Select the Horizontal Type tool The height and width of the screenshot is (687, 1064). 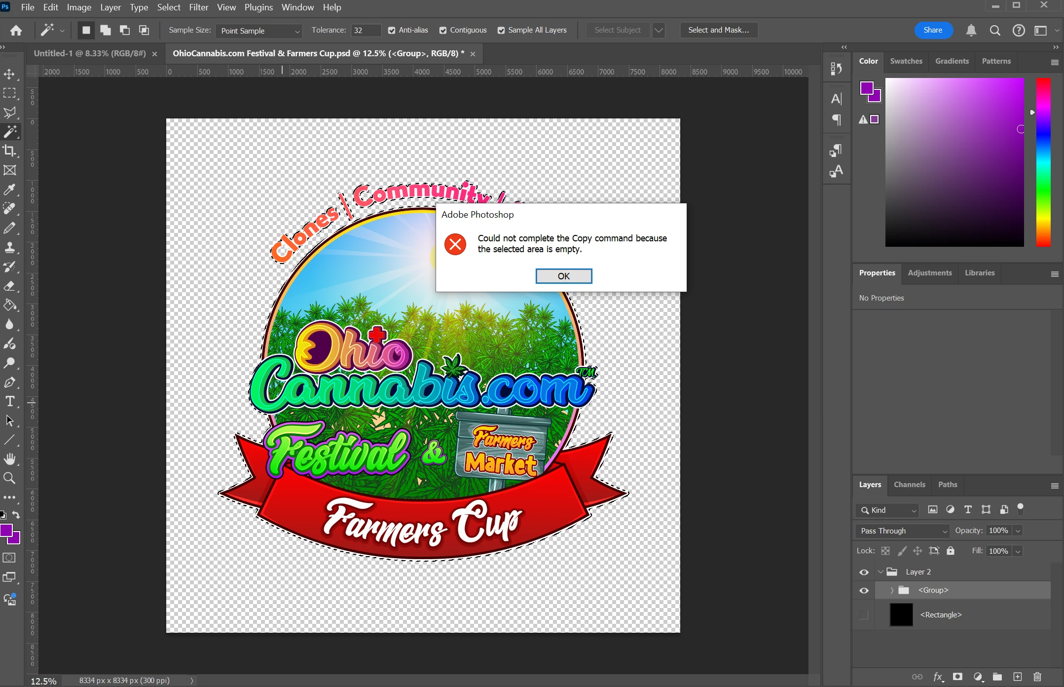(x=9, y=401)
